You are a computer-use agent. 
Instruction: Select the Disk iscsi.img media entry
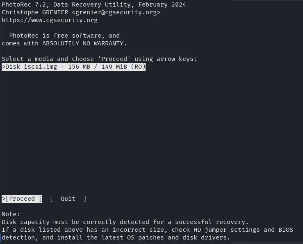click(x=74, y=67)
